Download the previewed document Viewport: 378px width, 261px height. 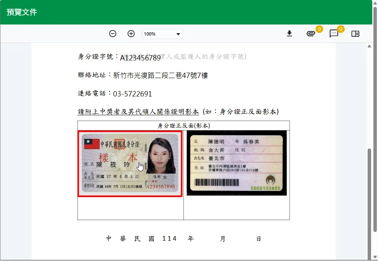(x=289, y=34)
